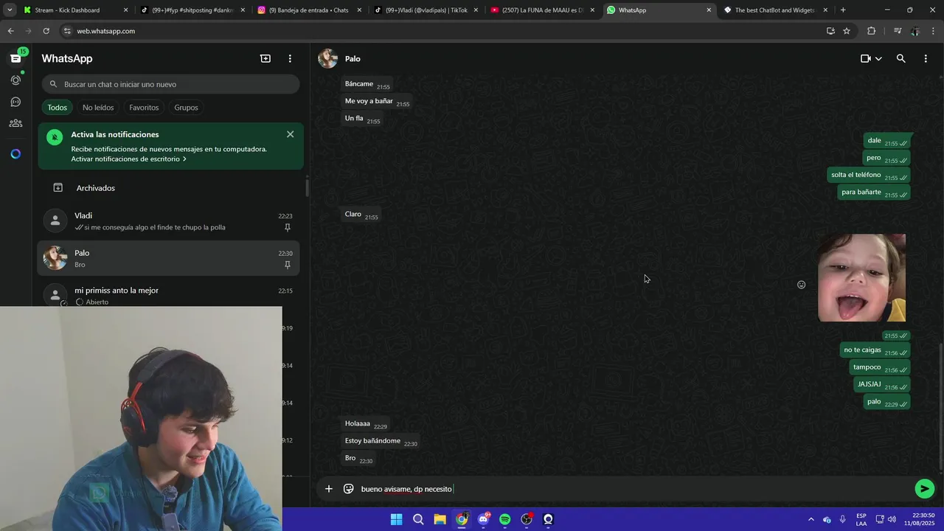Close the TikTok Vladi tab
944x531 pixels.
point(476,10)
